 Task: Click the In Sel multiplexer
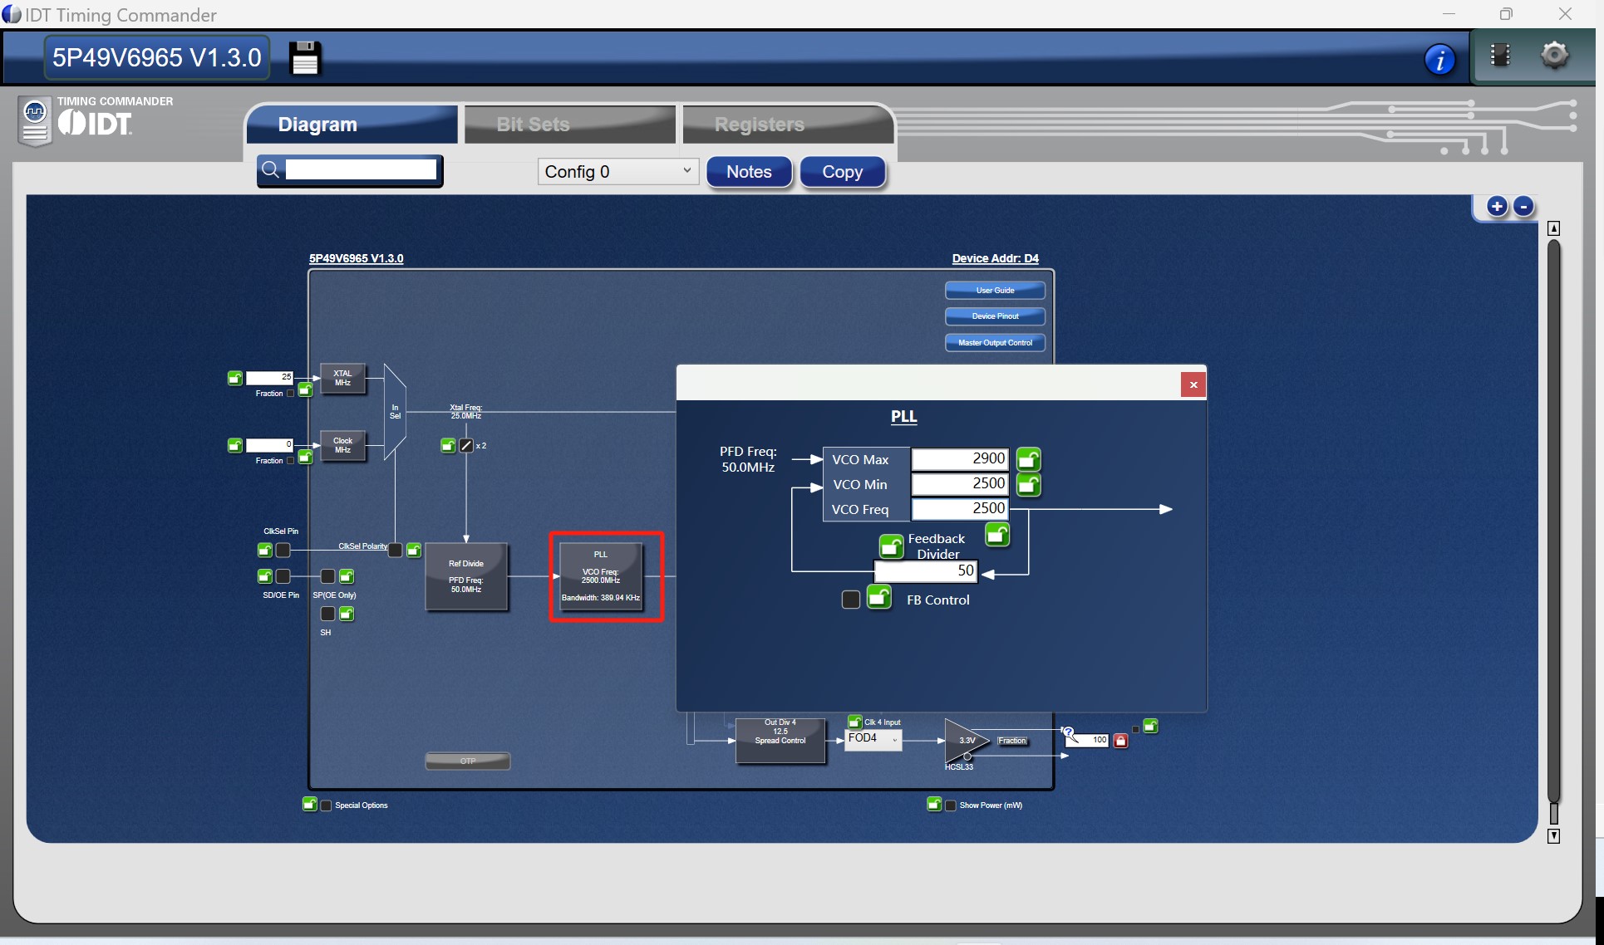click(395, 412)
